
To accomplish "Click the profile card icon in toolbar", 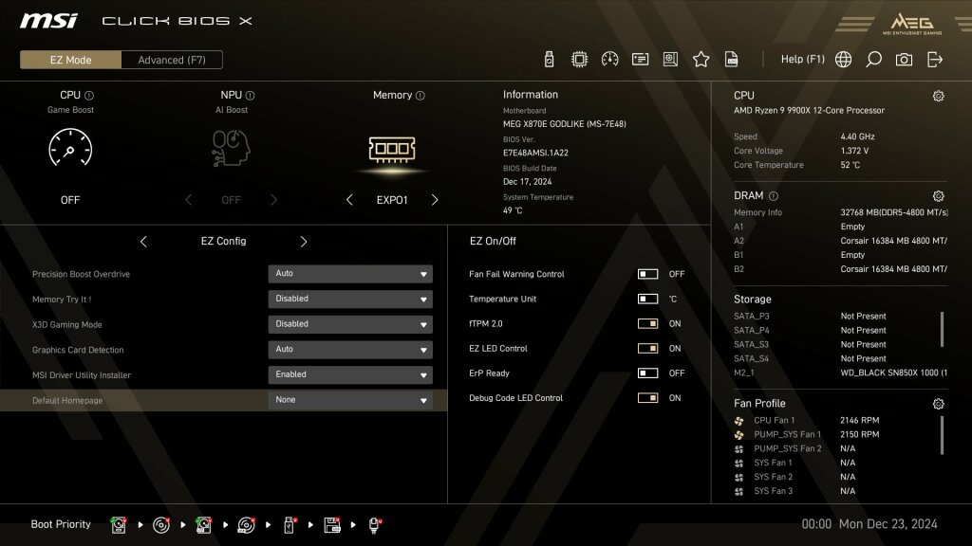I will pos(641,60).
